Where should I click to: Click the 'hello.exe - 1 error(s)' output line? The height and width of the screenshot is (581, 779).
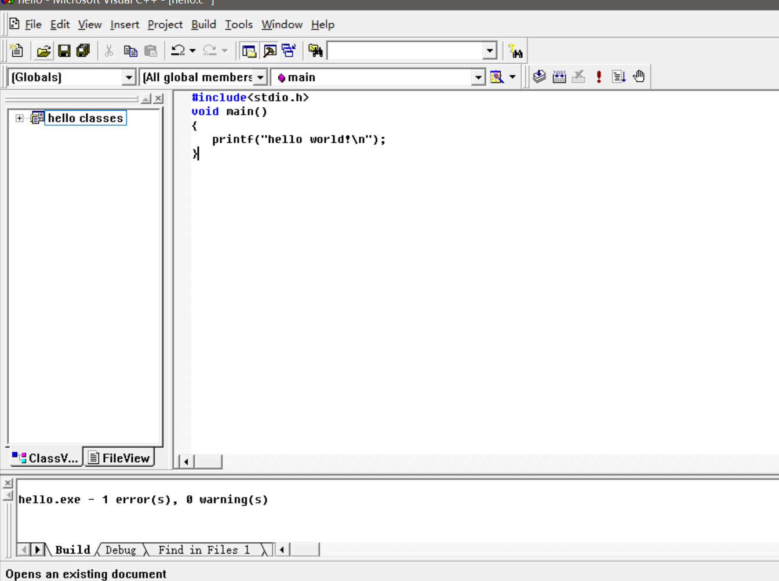143,499
